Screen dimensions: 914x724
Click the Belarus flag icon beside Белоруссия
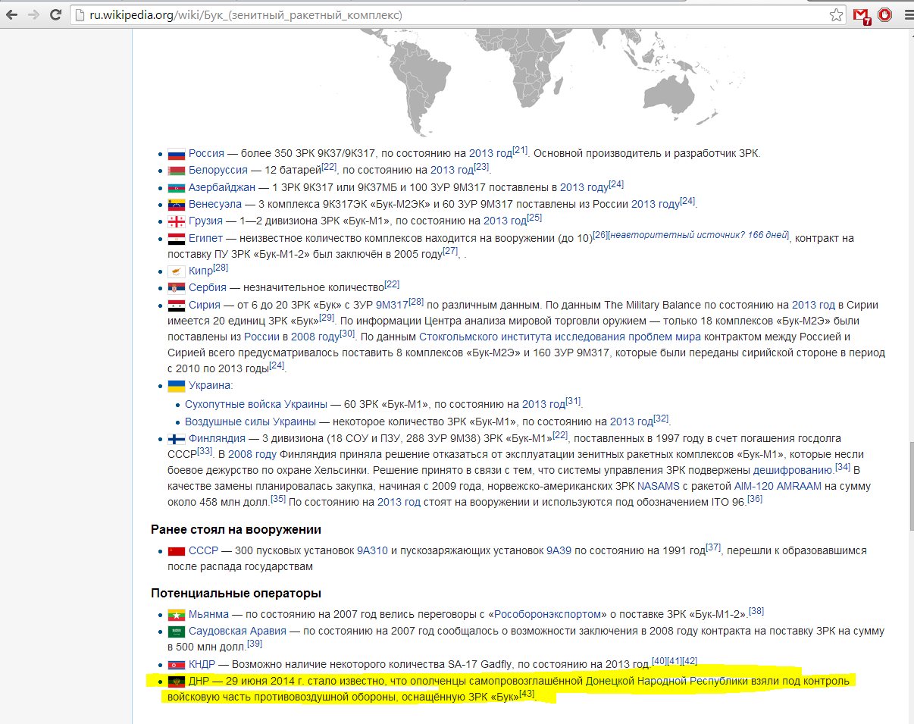[x=176, y=171]
